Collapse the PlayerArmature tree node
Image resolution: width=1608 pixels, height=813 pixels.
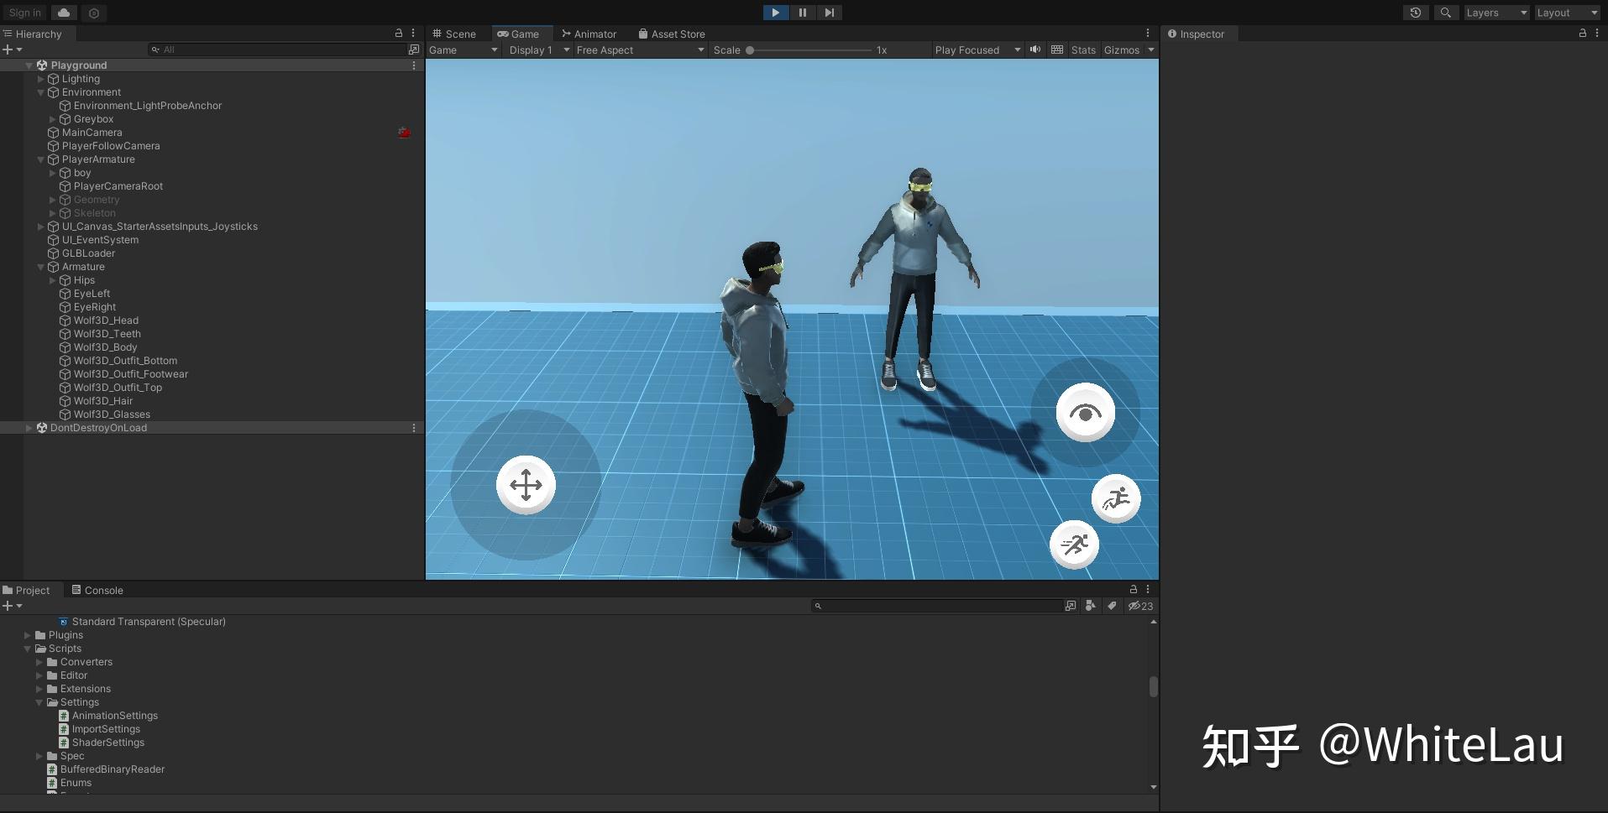click(x=40, y=159)
